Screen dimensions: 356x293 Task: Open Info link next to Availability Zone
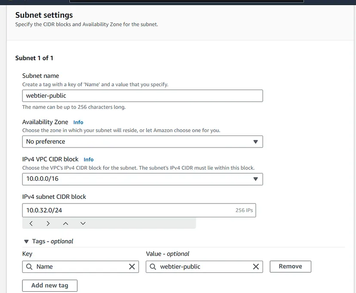point(78,122)
